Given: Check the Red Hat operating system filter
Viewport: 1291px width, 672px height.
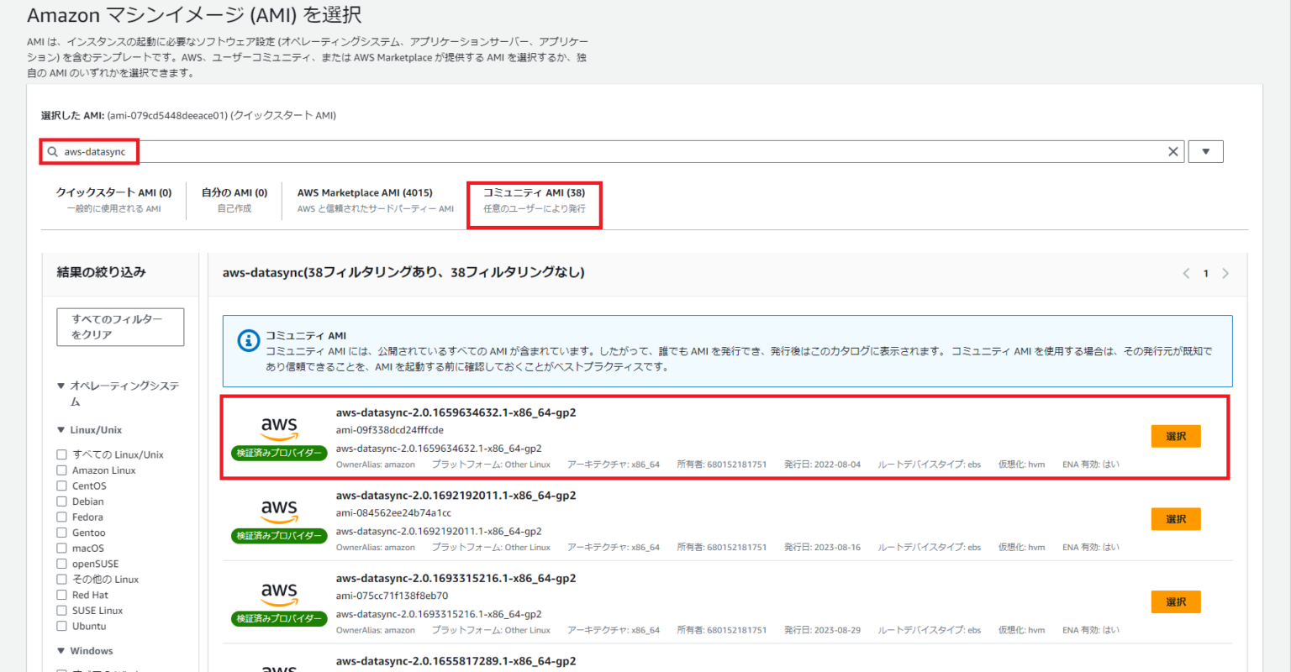Looking at the screenshot, I should (60, 595).
